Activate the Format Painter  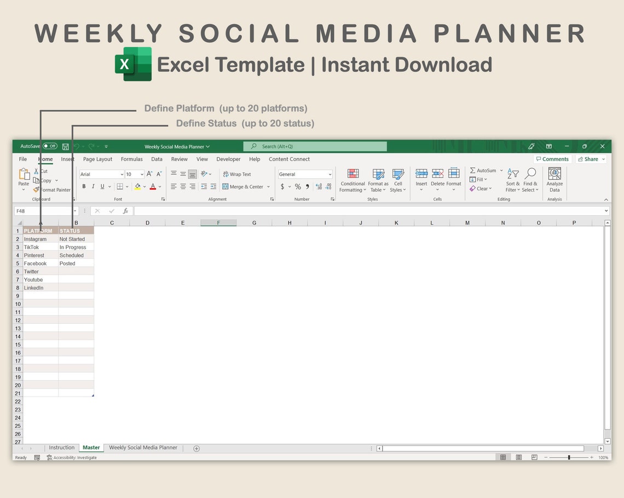(52, 190)
